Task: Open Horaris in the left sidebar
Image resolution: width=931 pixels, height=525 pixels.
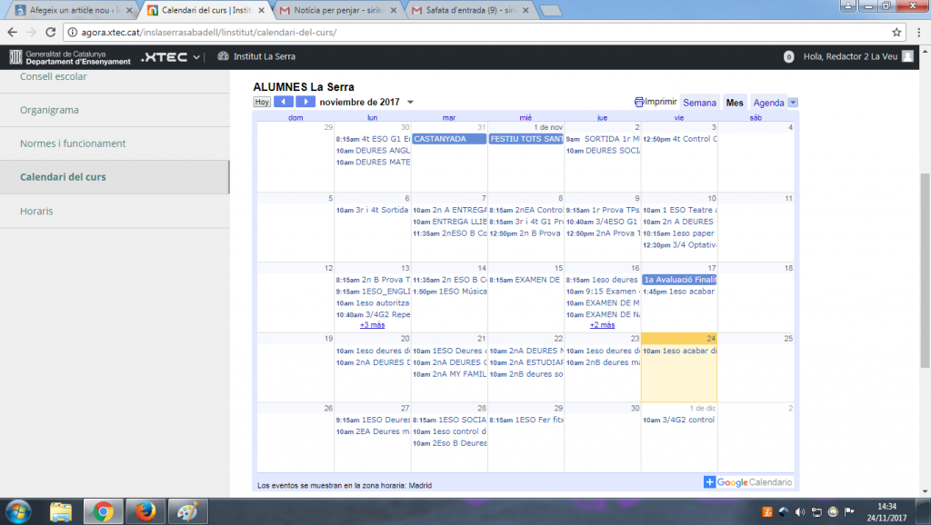Action: click(36, 211)
